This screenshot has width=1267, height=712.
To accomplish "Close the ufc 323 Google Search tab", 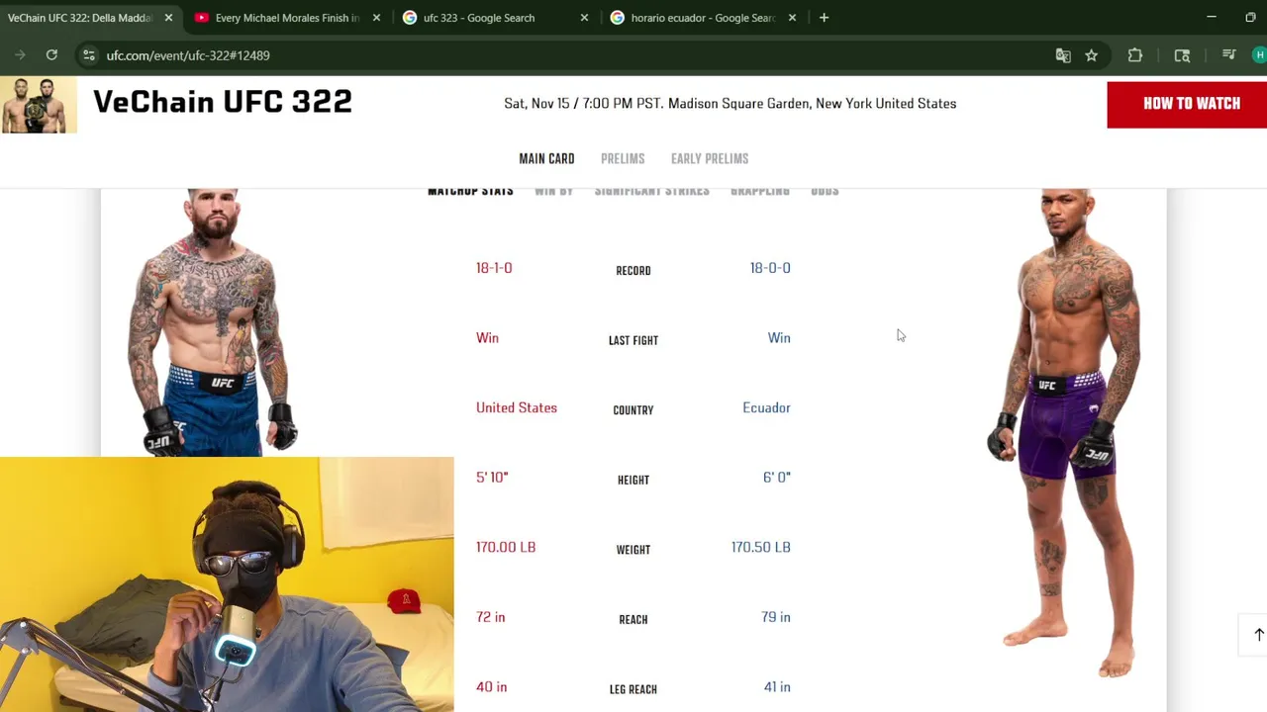I will tap(584, 18).
